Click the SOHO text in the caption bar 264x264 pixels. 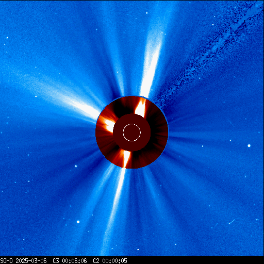pos(7,261)
